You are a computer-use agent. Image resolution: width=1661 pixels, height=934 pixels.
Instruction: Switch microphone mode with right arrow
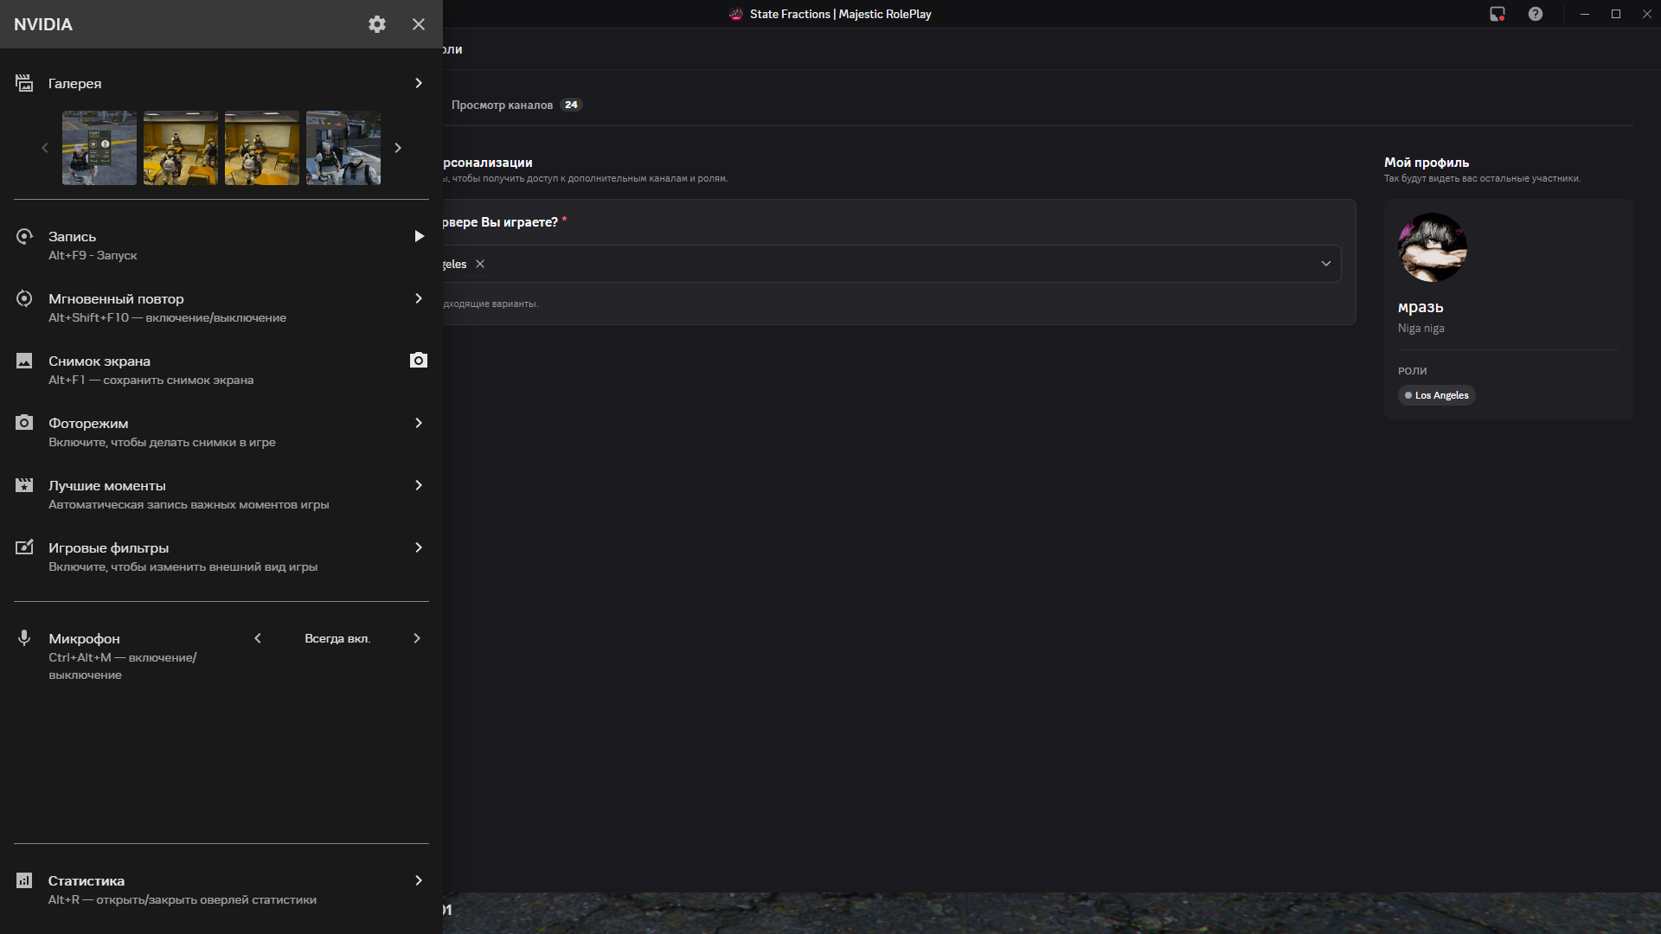tap(417, 638)
